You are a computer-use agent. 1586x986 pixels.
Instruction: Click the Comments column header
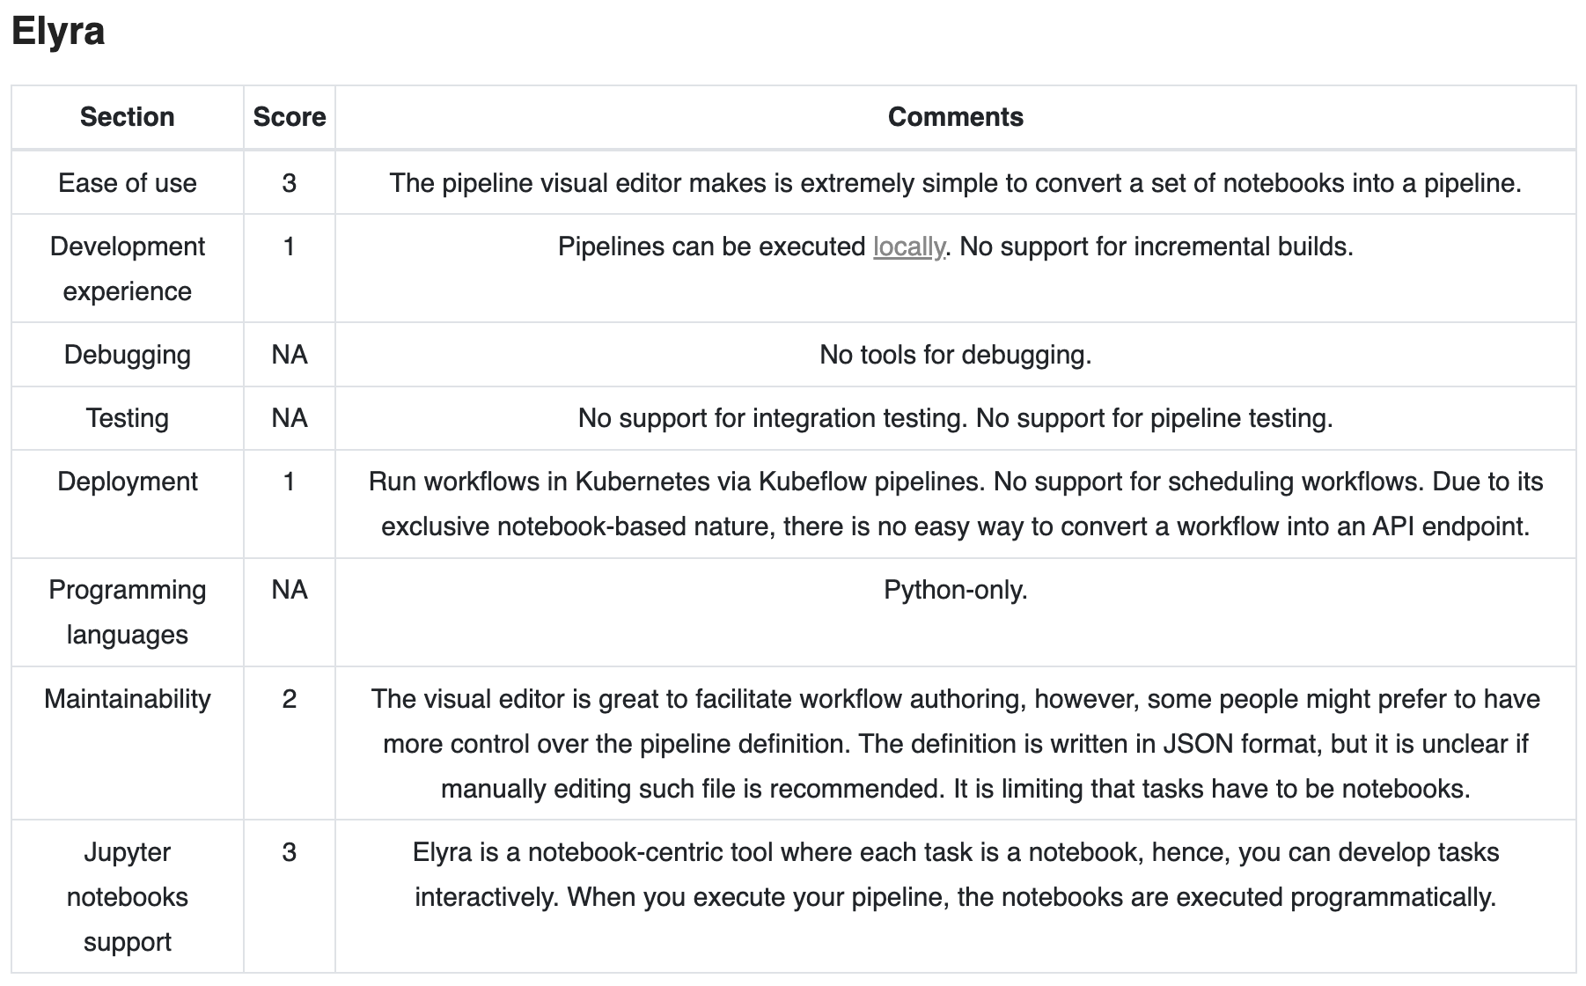point(955,117)
